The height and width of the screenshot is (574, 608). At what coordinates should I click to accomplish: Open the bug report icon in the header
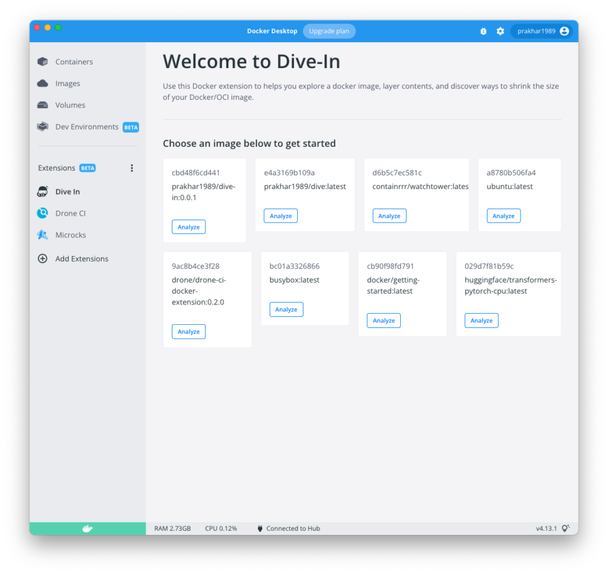click(x=483, y=30)
